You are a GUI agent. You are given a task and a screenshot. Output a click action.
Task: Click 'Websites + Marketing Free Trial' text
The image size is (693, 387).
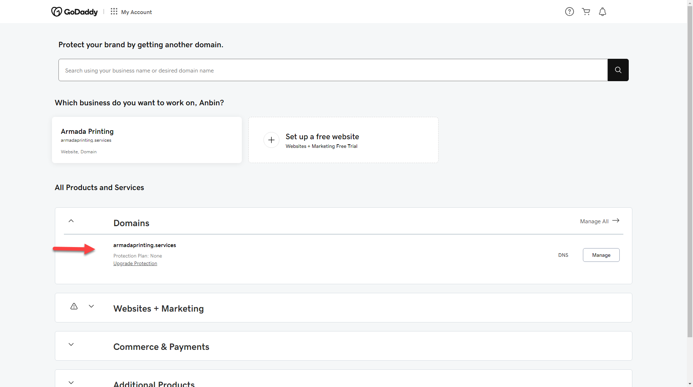tap(321, 146)
